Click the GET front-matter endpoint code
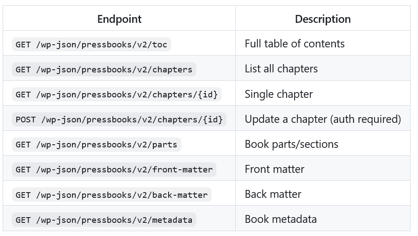 point(114,169)
